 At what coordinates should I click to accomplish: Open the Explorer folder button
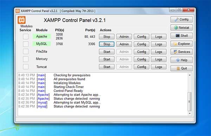point(181,44)
